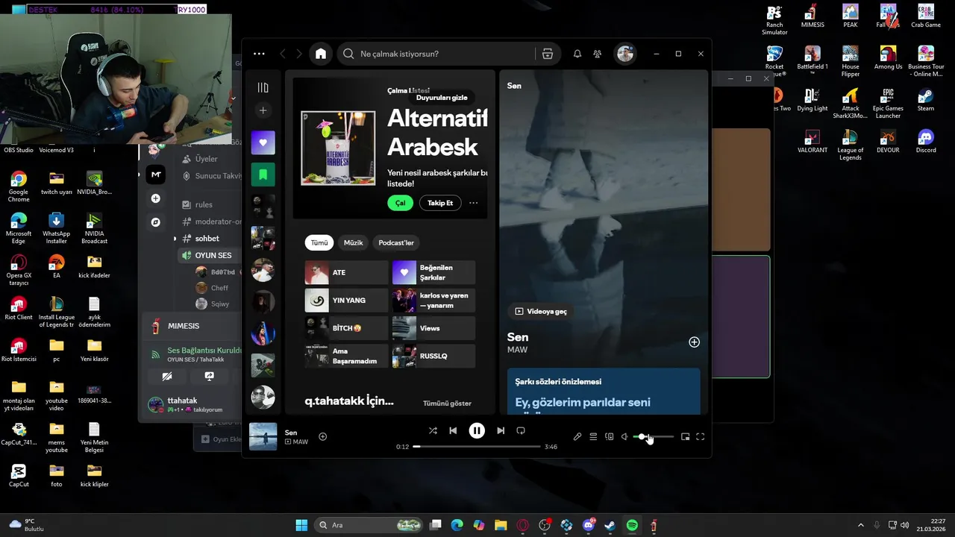Open Windows taskbar search box
This screenshot has width=955, height=537.
click(369, 525)
